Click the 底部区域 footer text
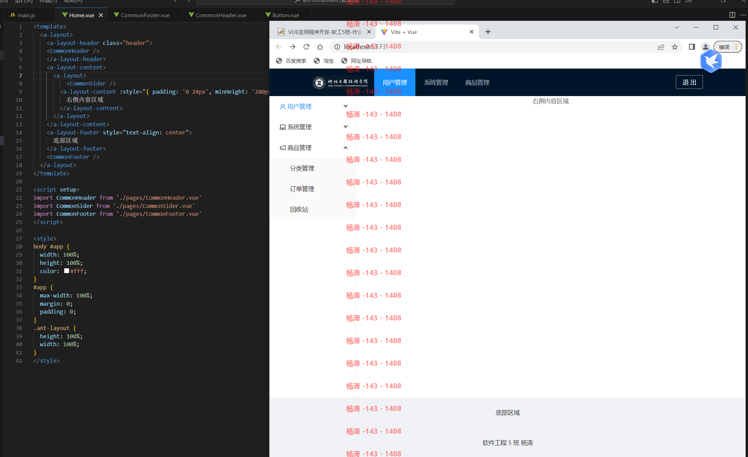748x457 pixels. coord(507,413)
